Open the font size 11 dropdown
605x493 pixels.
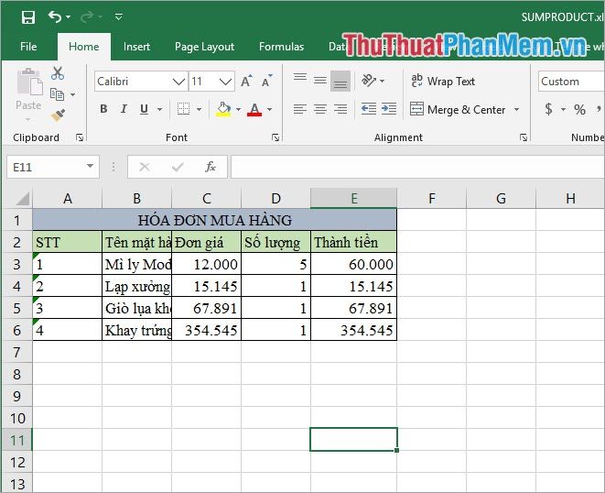click(x=225, y=82)
